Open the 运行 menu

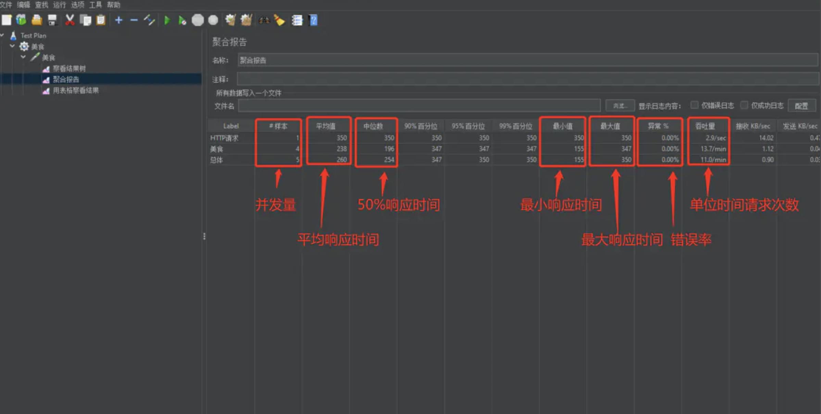[x=59, y=5]
